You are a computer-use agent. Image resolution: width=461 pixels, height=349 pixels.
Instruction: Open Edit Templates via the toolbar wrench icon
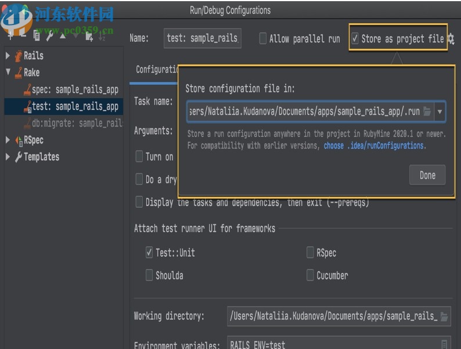pyautogui.click(x=49, y=36)
